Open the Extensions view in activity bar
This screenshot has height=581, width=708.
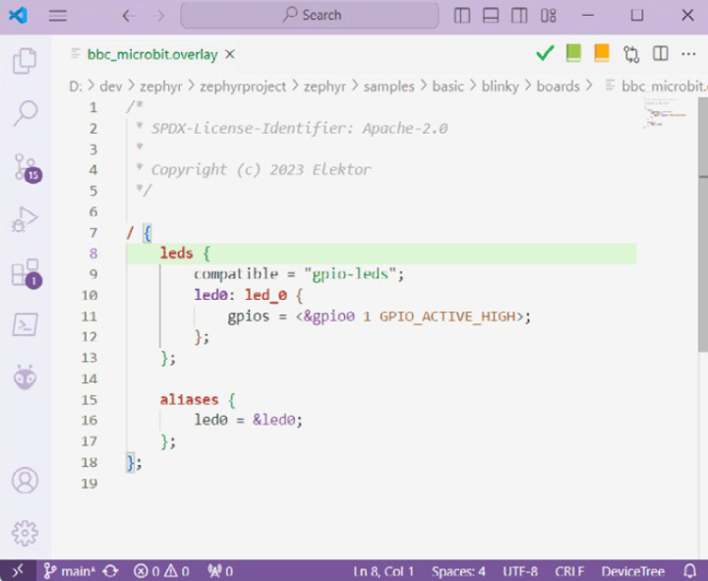25,272
